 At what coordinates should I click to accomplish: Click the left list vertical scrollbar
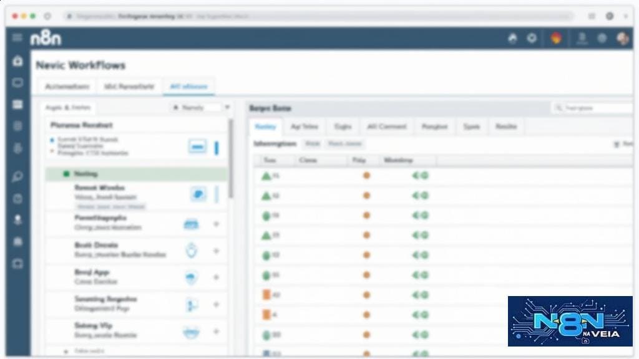click(231, 159)
